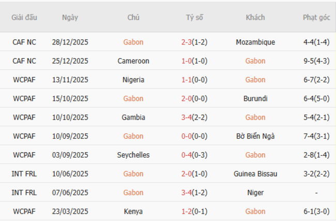Select the Nigeria team name
The height and width of the screenshot is (221, 336).
(x=133, y=80)
